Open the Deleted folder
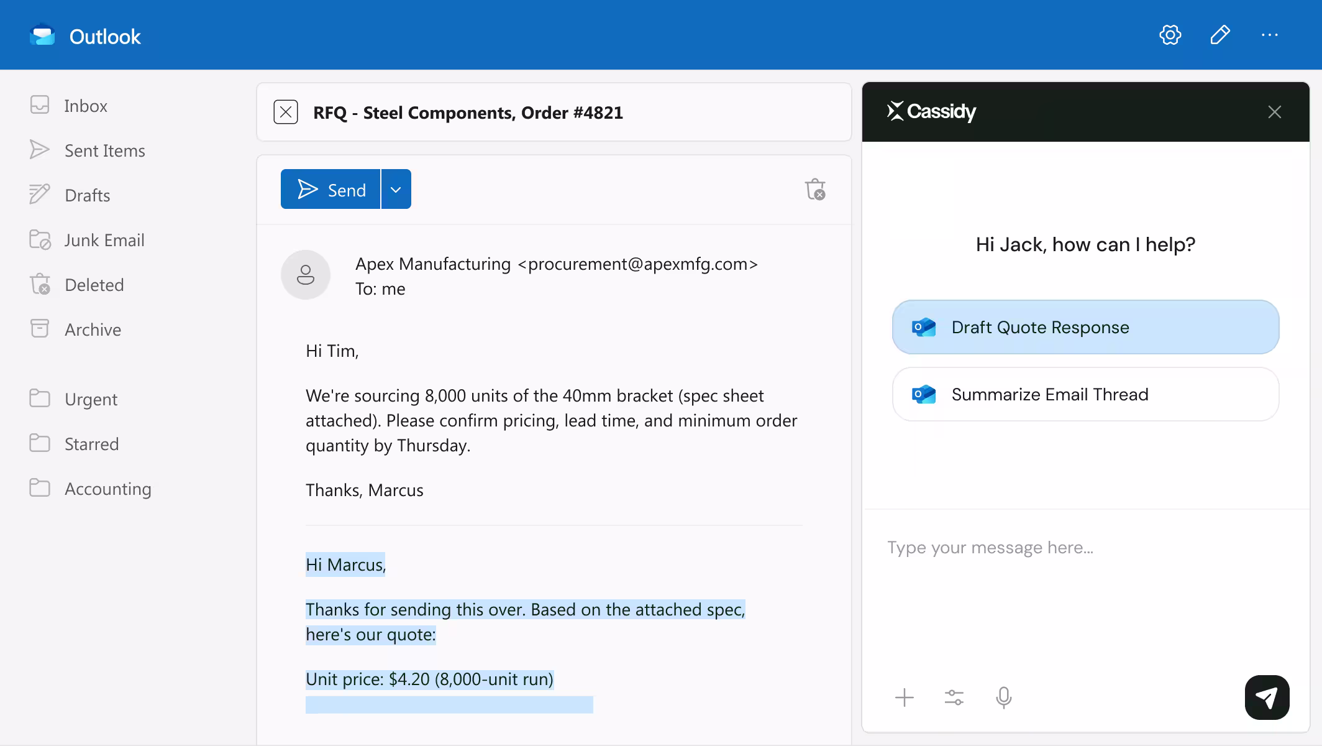 pyautogui.click(x=77, y=285)
